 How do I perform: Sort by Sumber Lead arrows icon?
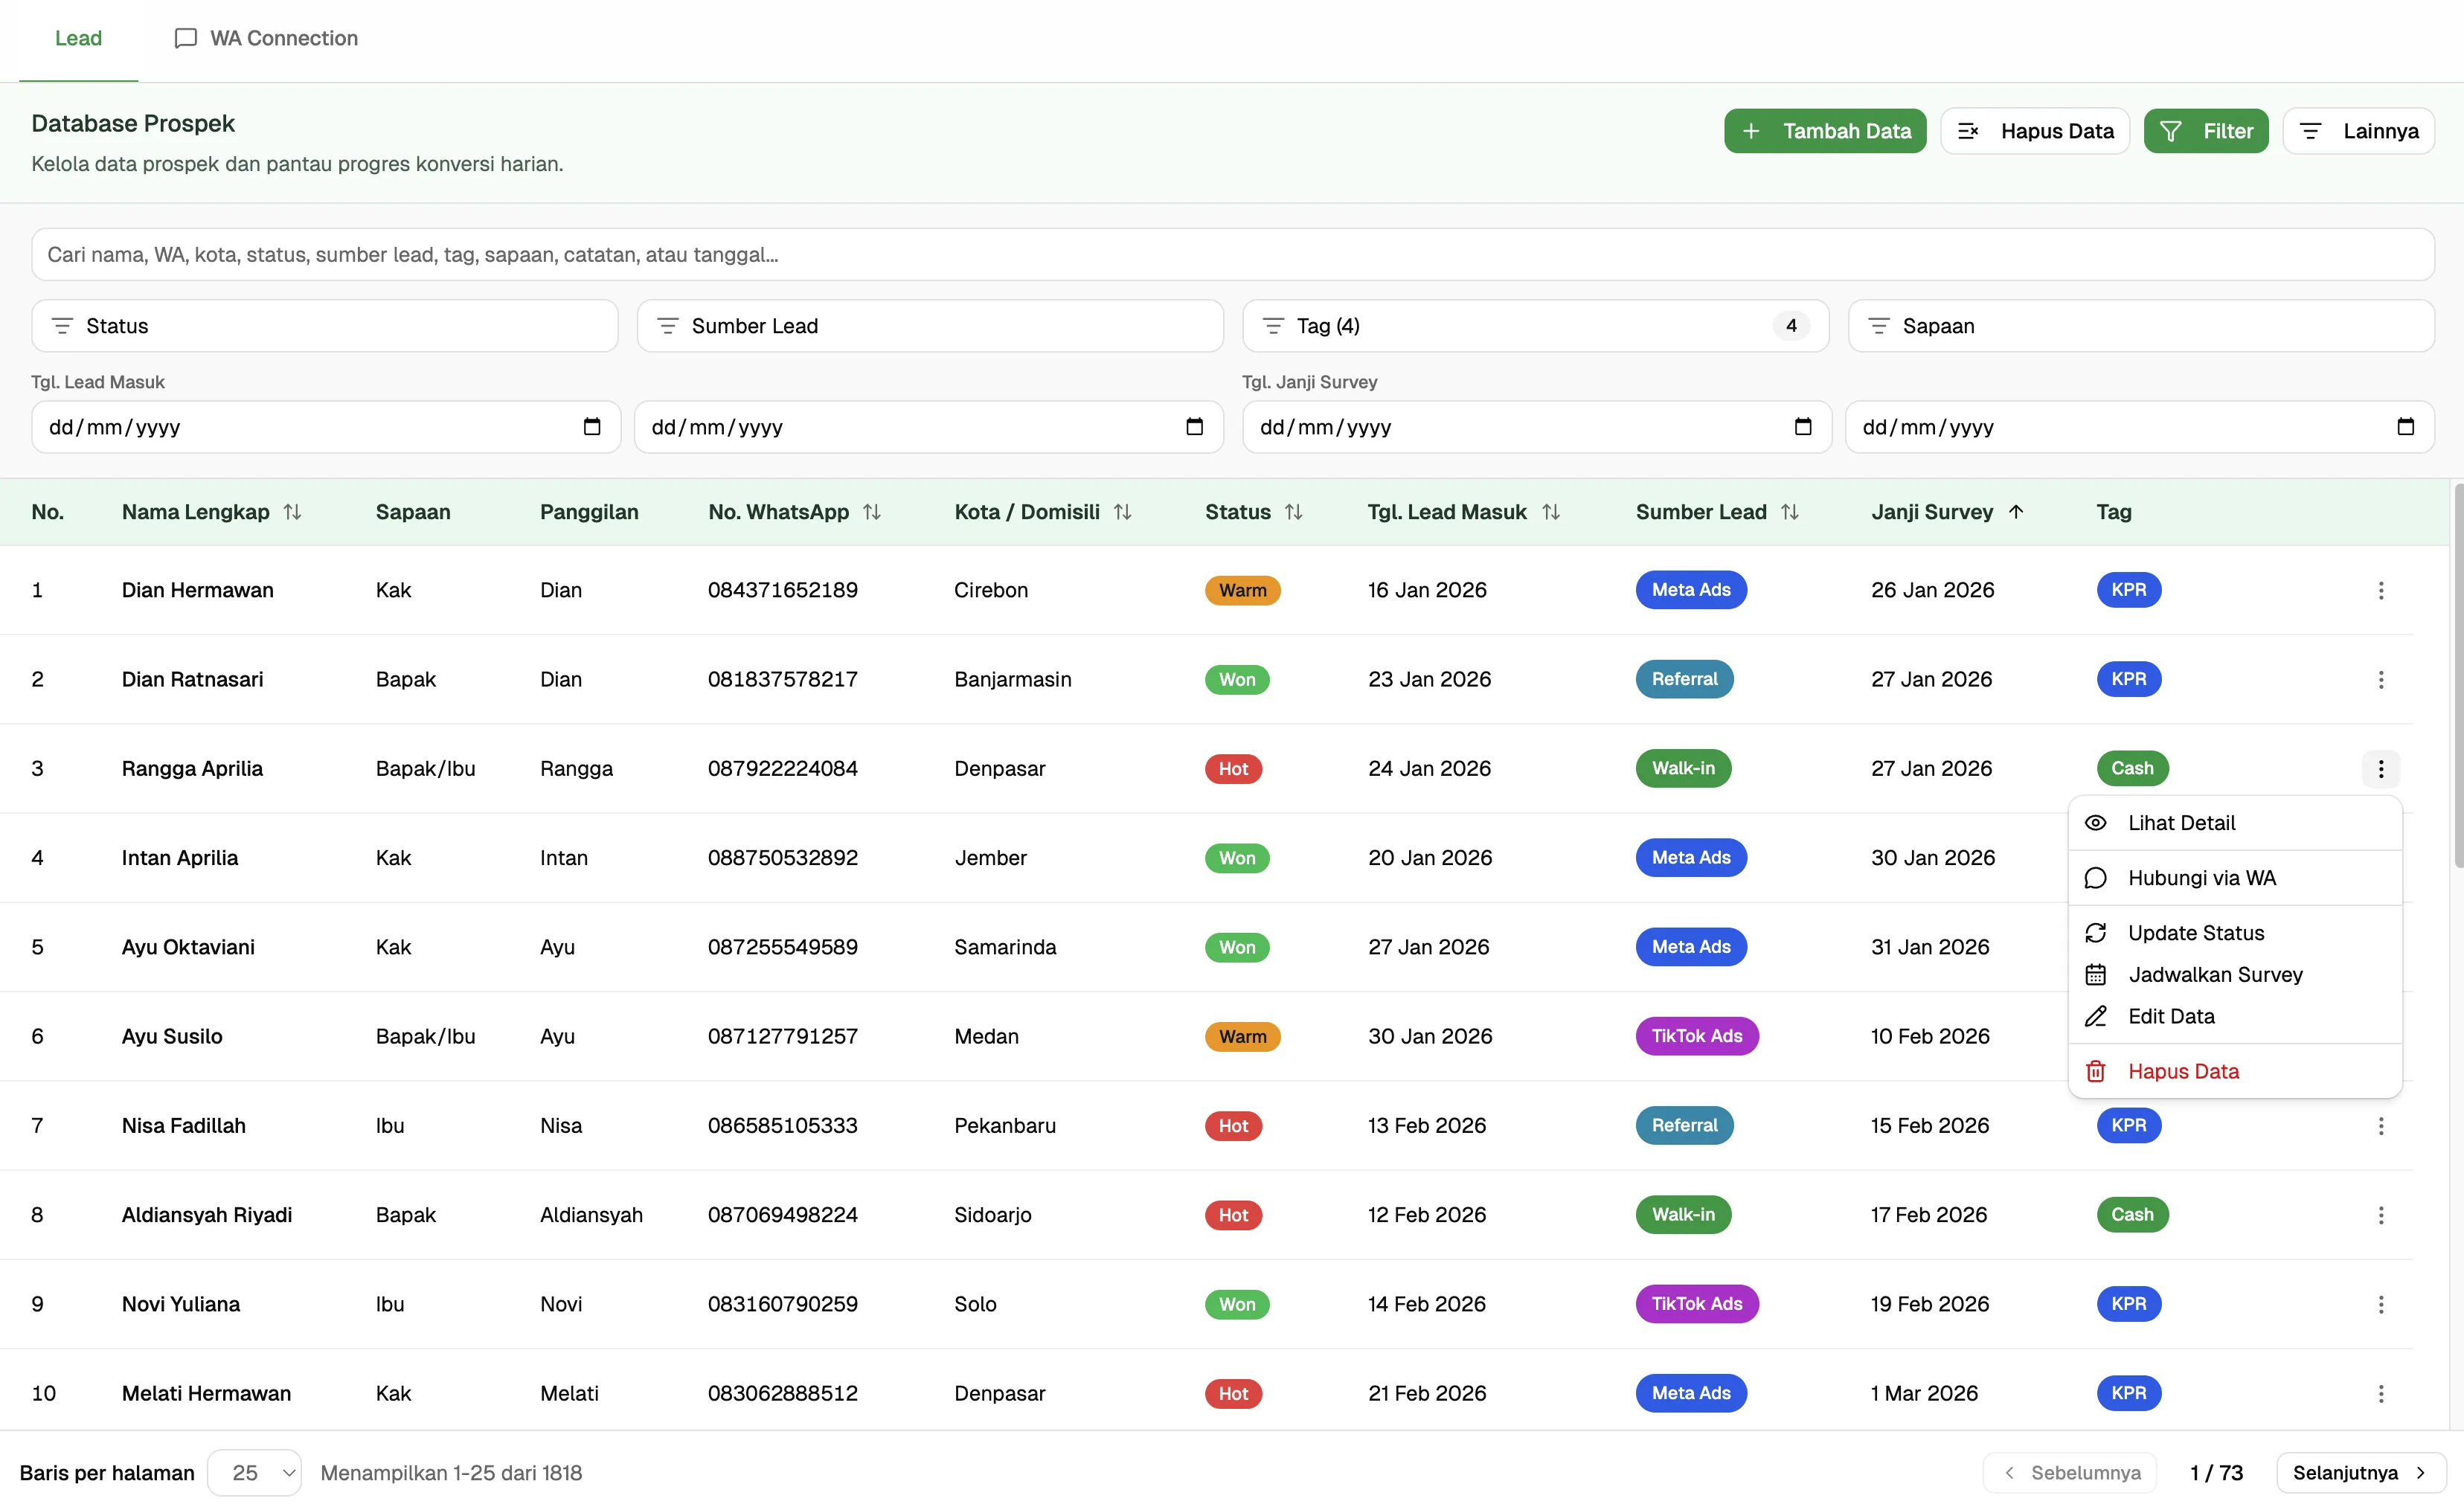(1789, 512)
